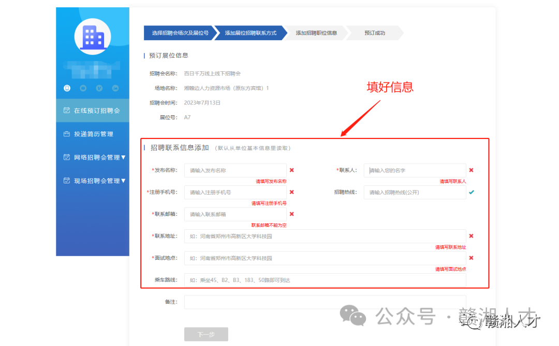Focus the 备注 input field
The height and width of the screenshot is (346, 559).
pos(325,302)
